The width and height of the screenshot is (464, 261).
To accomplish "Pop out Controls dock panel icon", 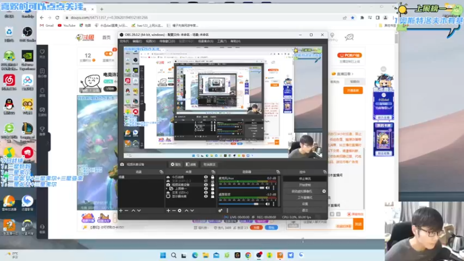I will pos(325,172).
